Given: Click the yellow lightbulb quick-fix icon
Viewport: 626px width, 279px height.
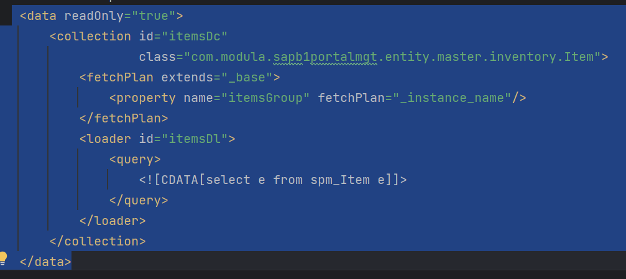Looking at the screenshot, I should 3,258.
